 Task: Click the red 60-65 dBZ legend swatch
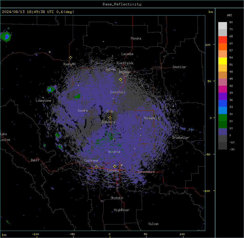(222, 40)
